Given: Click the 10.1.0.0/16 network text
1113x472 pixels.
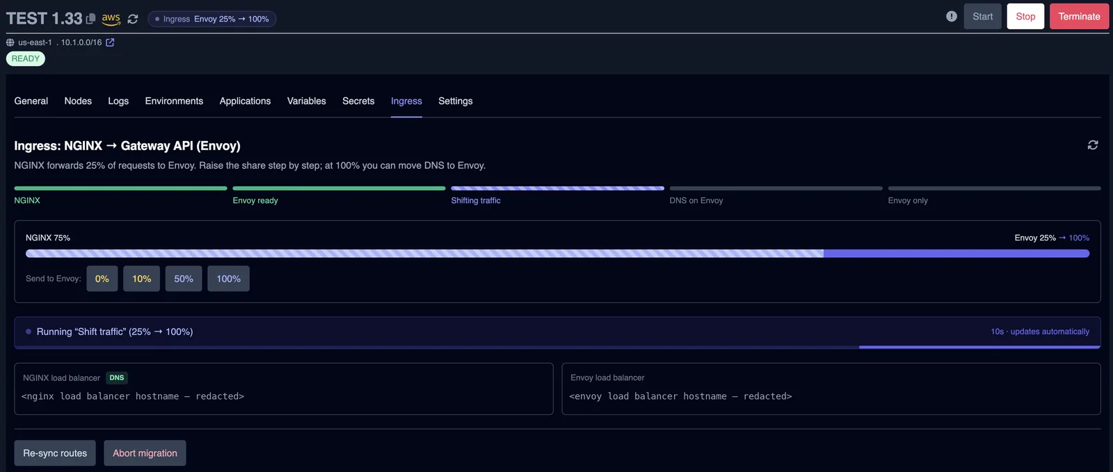Looking at the screenshot, I should click(81, 42).
